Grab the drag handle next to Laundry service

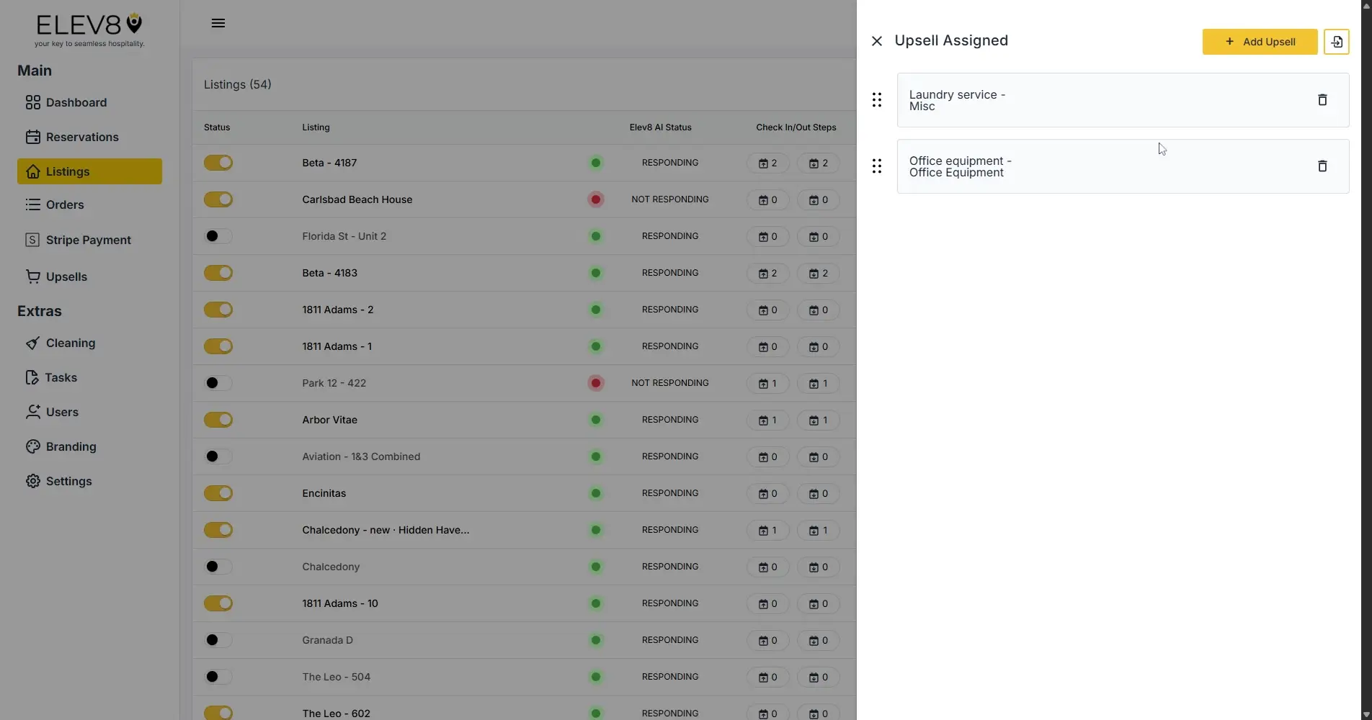coord(876,99)
